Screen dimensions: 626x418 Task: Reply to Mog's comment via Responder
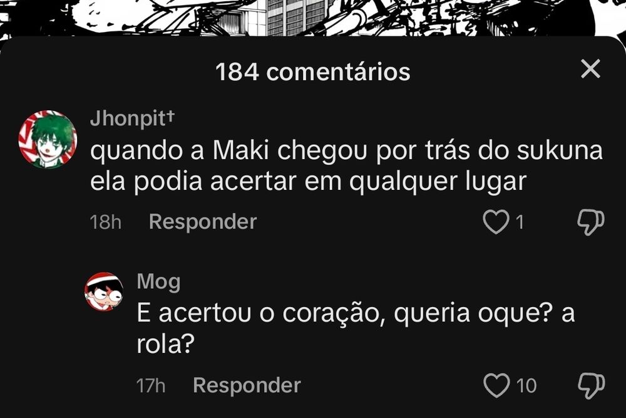pos(247,385)
